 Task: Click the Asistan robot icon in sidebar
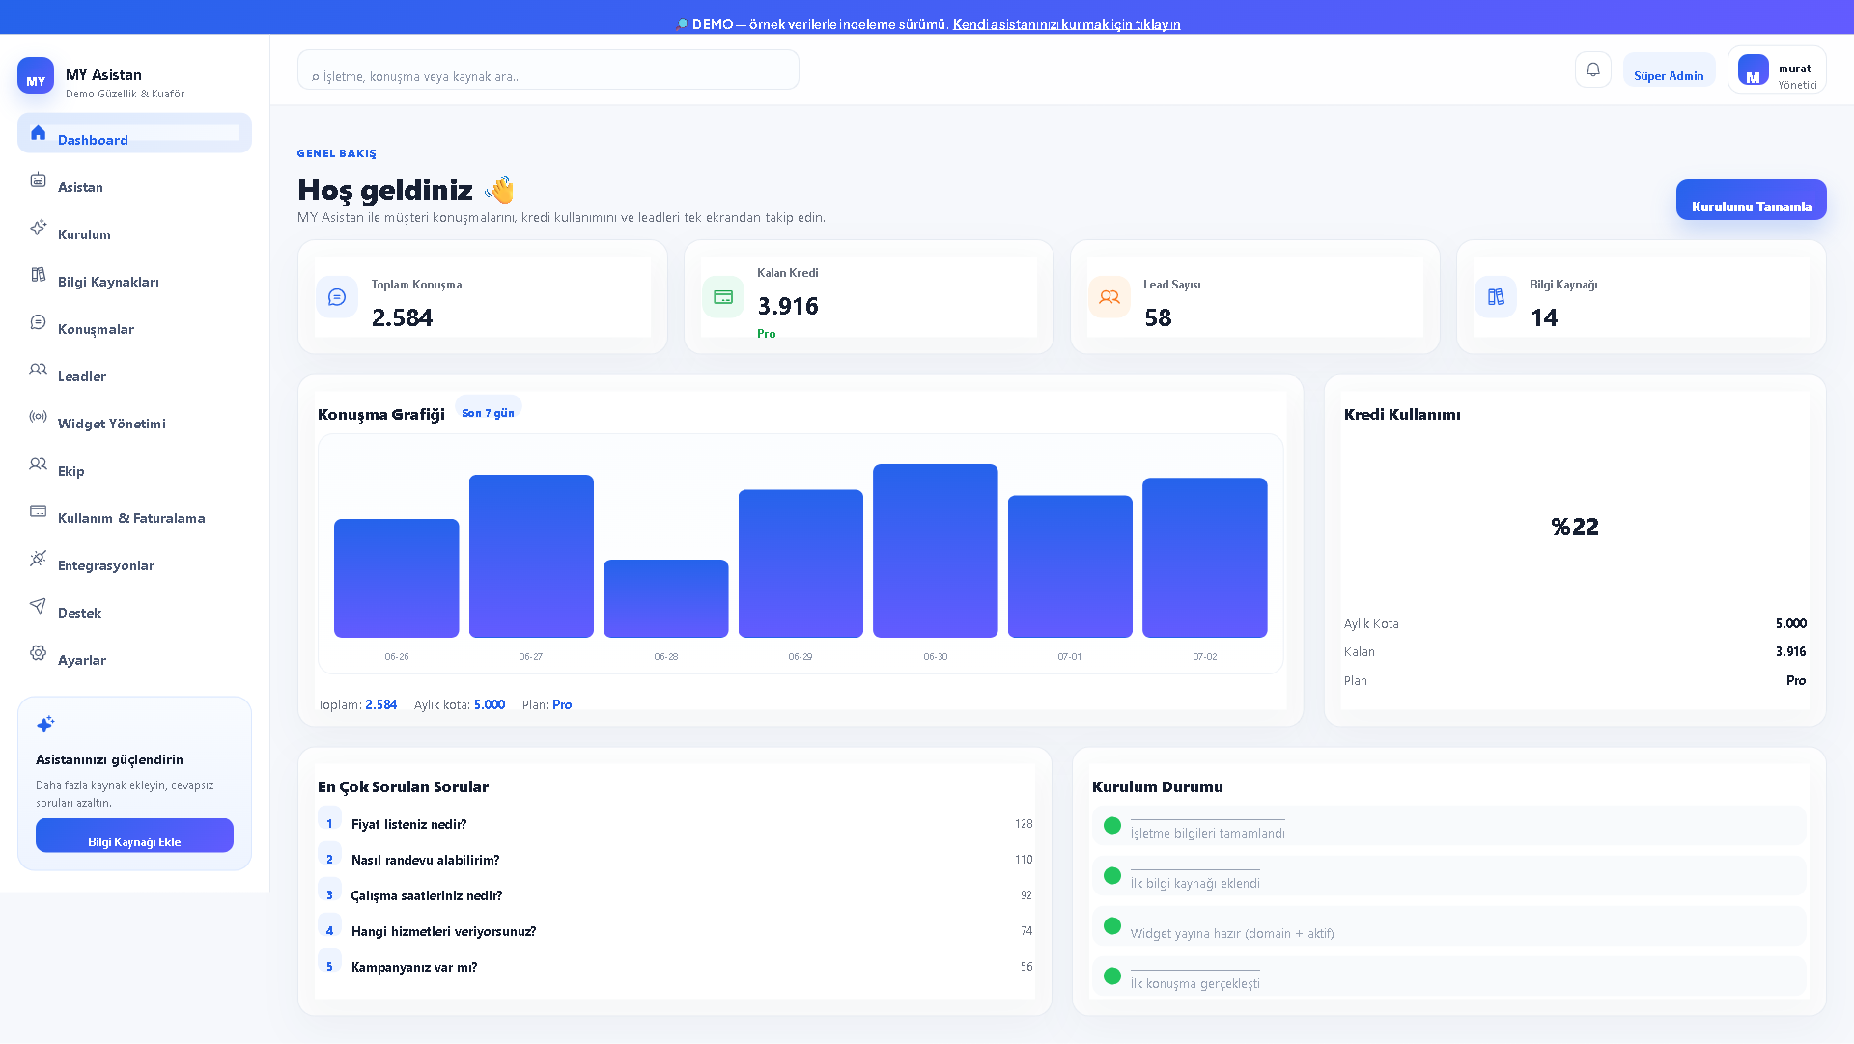coord(38,179)
